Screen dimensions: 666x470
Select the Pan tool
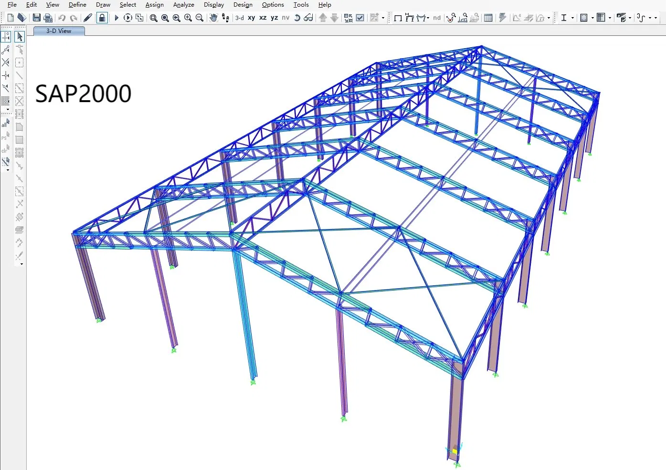[213, 18]
